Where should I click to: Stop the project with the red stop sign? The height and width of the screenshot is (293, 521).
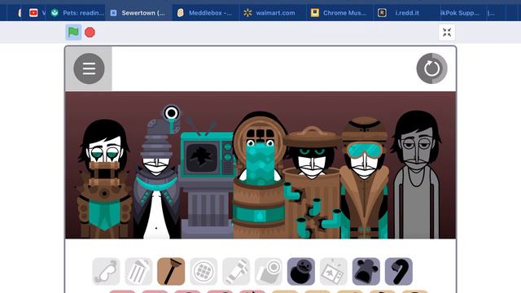[x=90, y=33]
